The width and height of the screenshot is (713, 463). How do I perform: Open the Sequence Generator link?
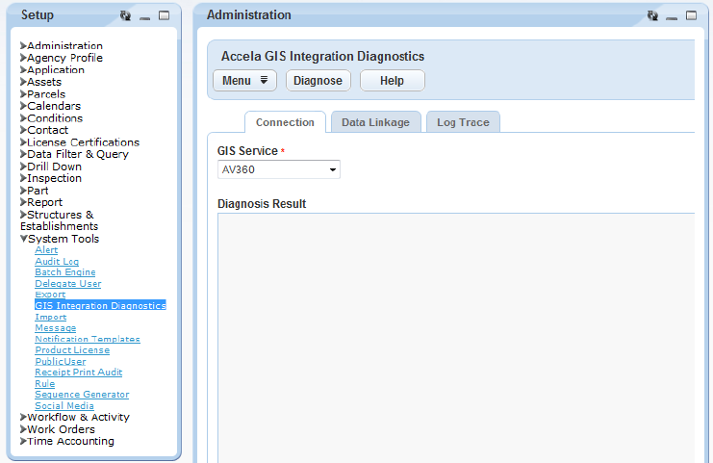82,395
